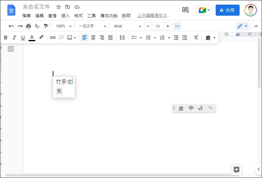Image resolution: width=262 pixels, height=178 pixels.
Task: Clear formatting
Action: point(196,38)
